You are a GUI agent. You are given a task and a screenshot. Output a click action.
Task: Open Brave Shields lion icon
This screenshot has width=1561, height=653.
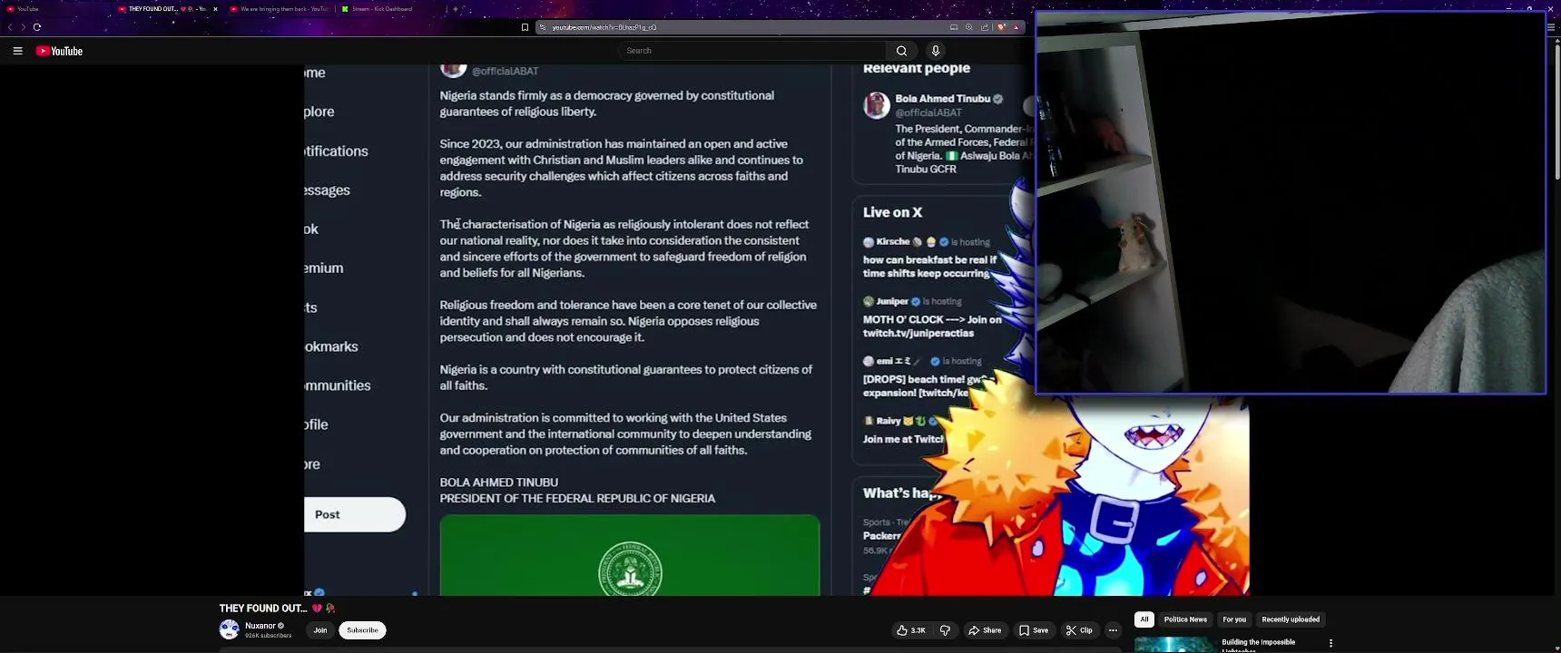coord(1001,27)
